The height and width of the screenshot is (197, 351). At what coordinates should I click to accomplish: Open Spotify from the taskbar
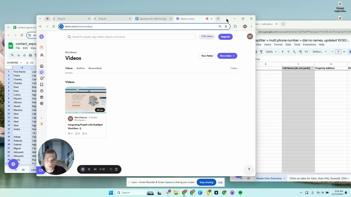(x=240, y=193)
